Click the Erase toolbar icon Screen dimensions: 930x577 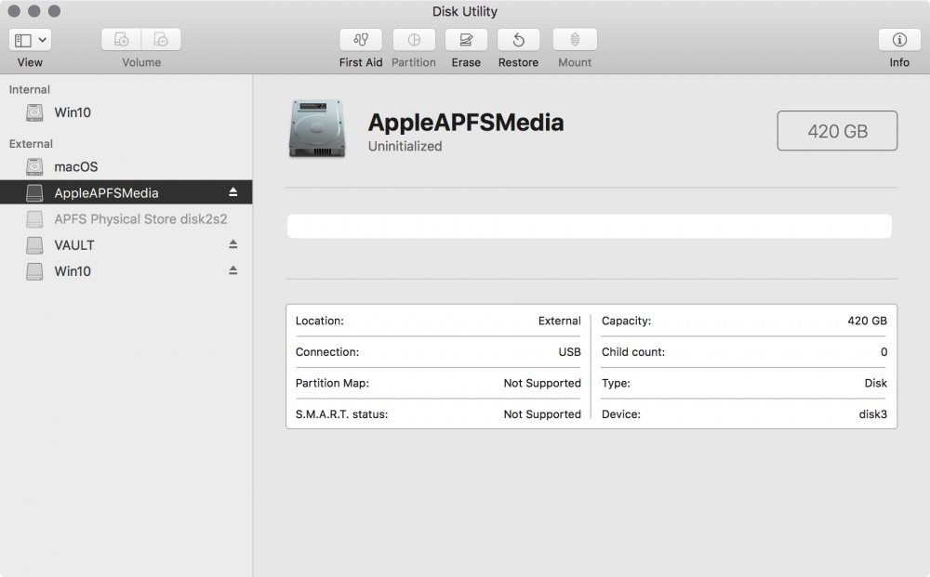(466, 40)
